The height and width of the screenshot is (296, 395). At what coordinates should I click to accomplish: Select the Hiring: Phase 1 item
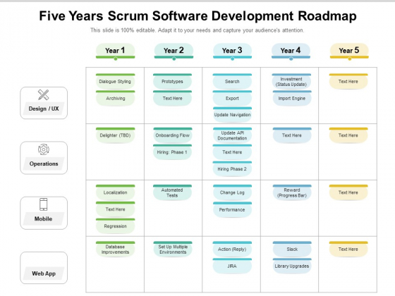tap(172, 152)
